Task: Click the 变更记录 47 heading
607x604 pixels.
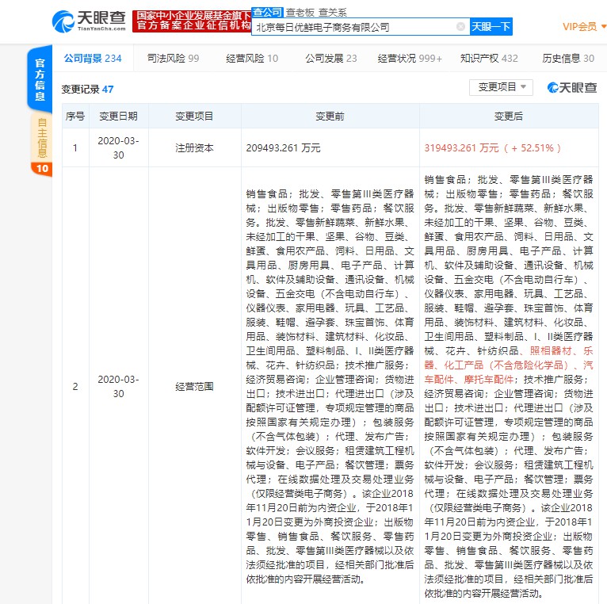Action: 87,90
